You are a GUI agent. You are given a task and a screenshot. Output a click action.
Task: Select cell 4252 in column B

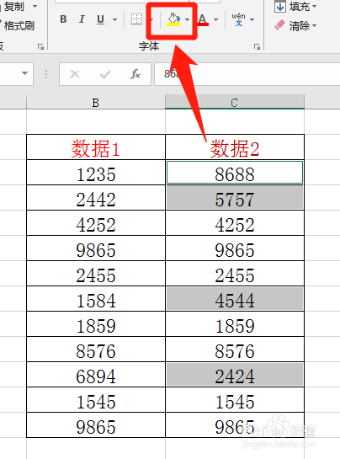click(x=96, y=223)
